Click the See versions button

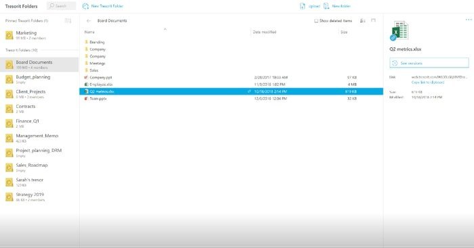pyautogui.click(x=429, y=63)
